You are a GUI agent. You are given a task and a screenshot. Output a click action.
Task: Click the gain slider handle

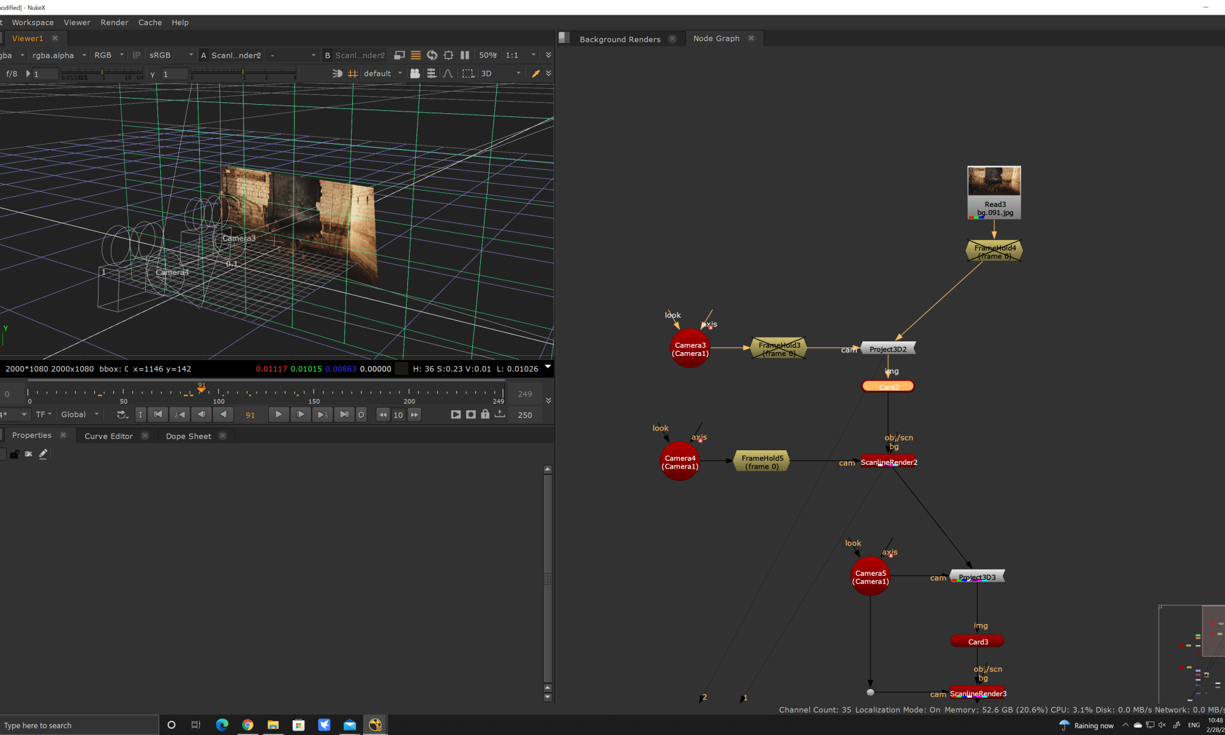(102, 72)
